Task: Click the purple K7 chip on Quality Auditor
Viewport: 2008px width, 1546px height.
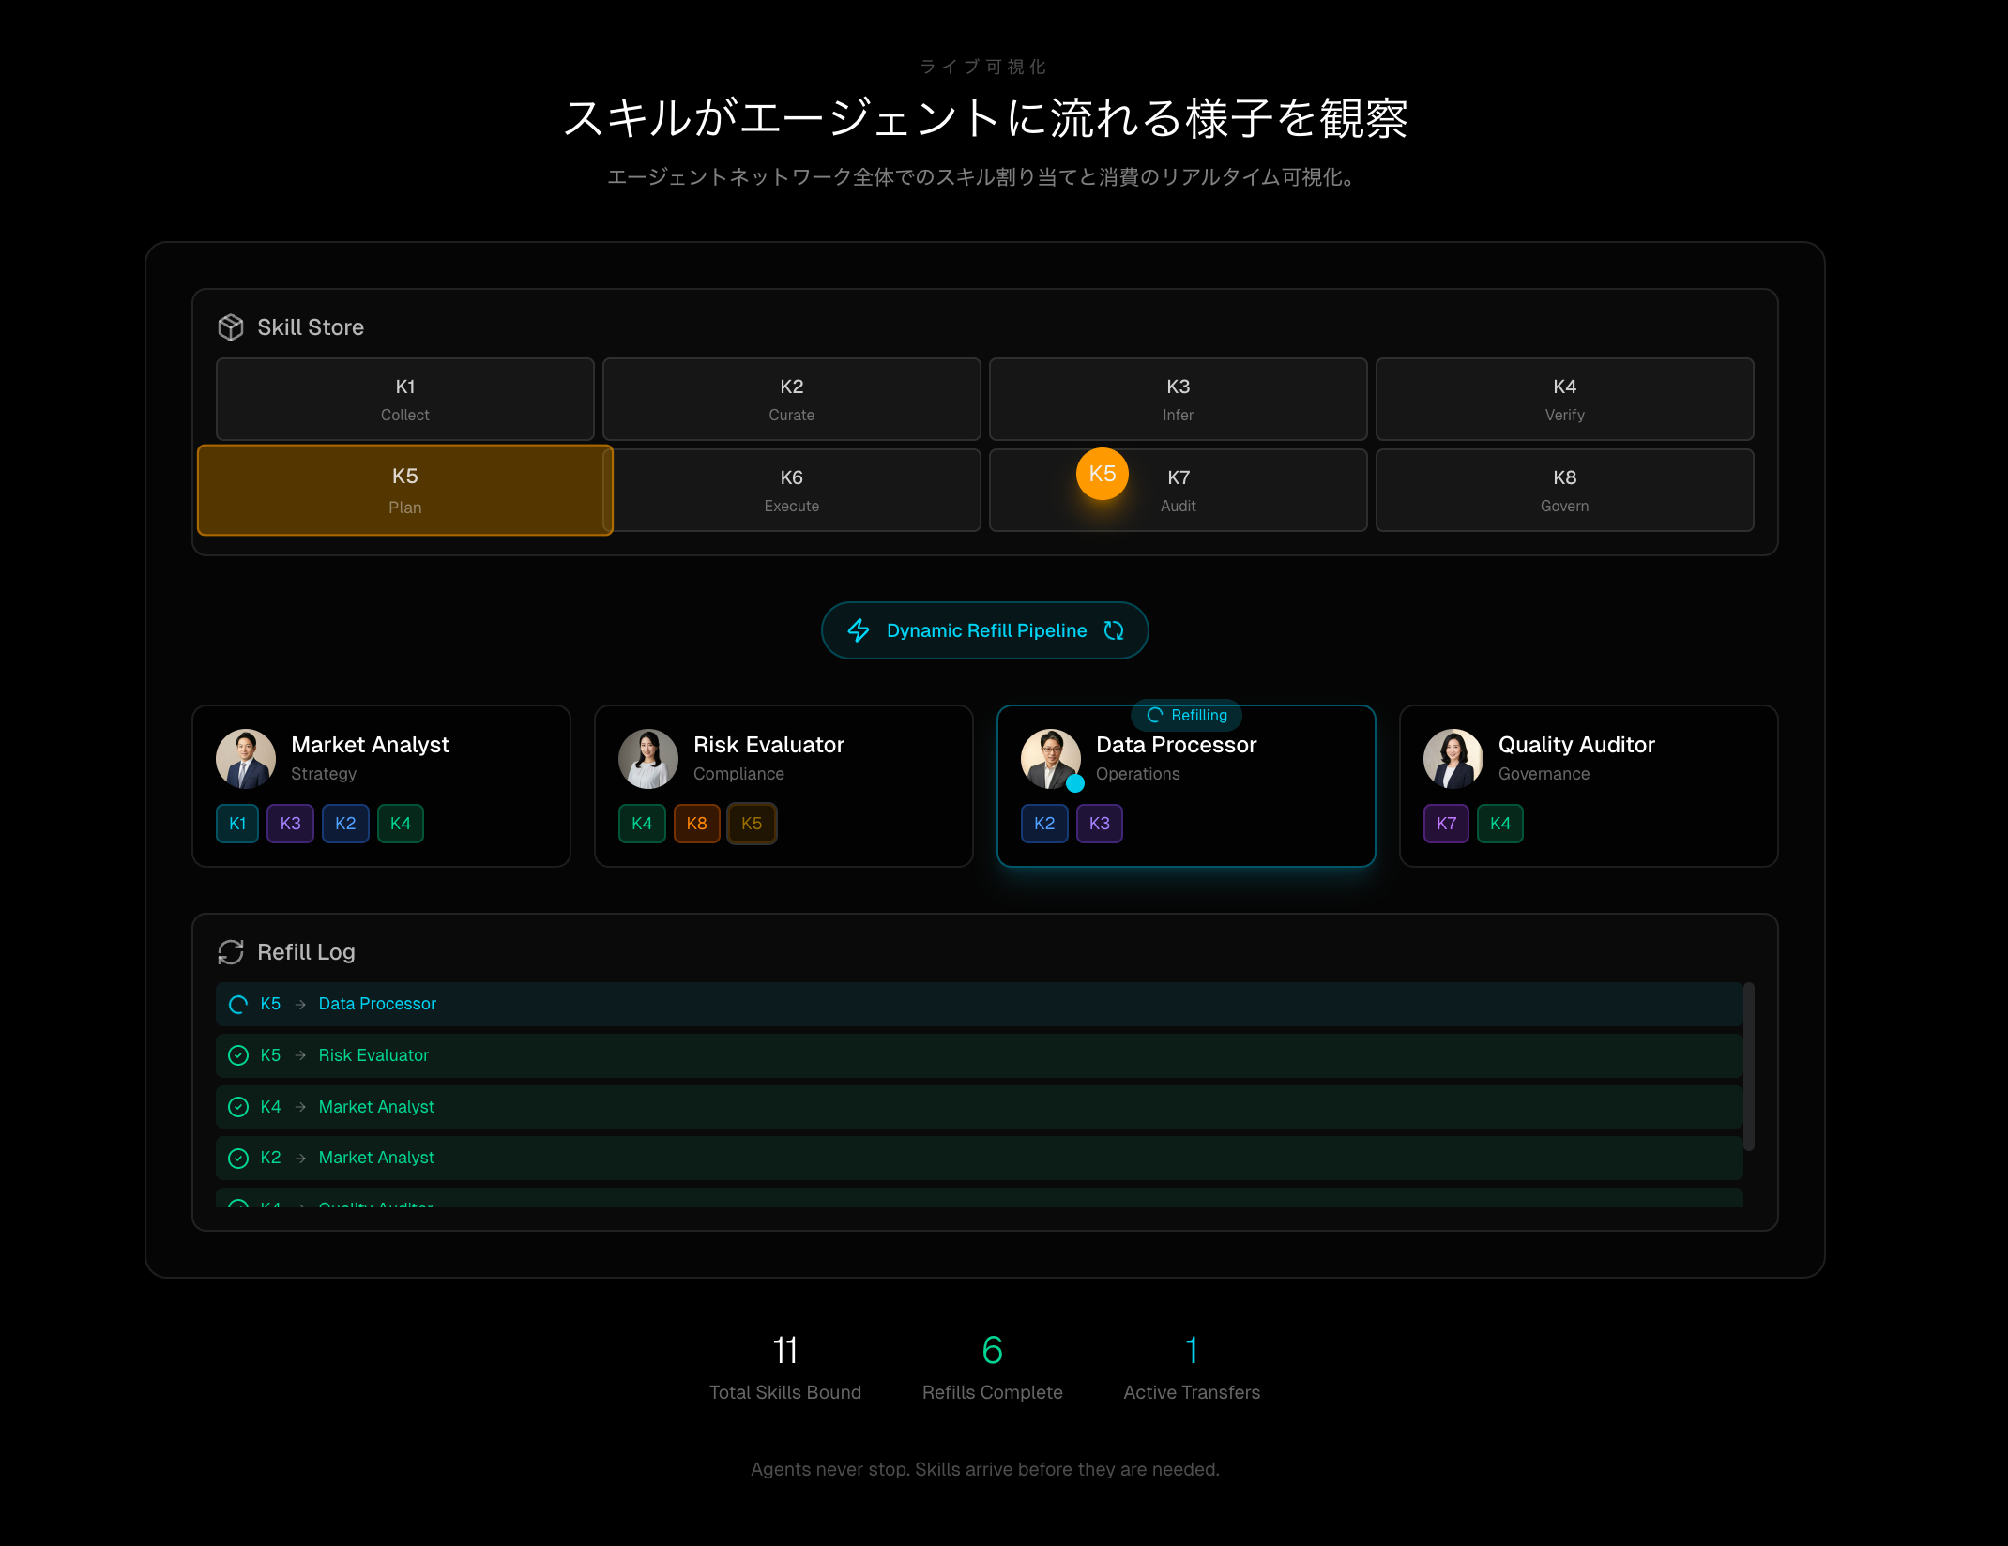Action: click(x=1446, y=824)
